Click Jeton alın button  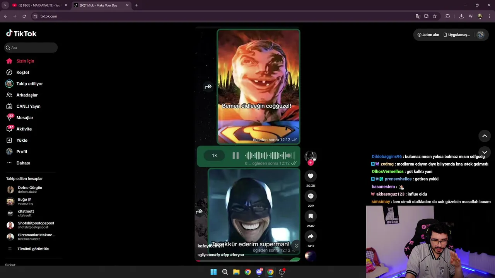(x=428, y=35)
